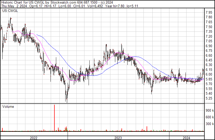215x140 pixels.
Task: Select the 2024 year label on time axis
Action: pyautogui.click(x=186, y=138)
